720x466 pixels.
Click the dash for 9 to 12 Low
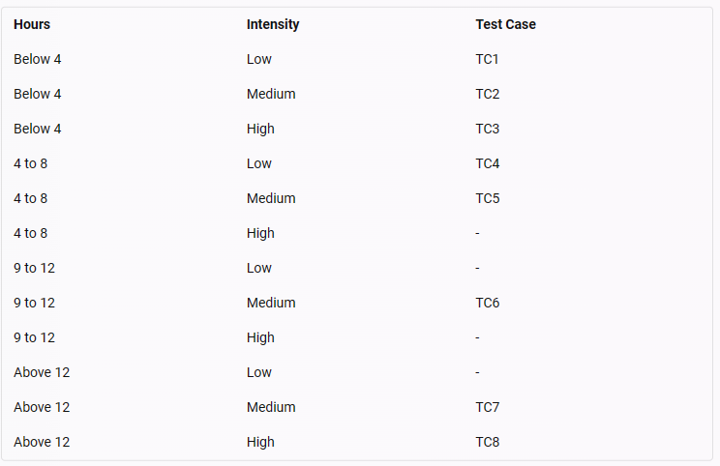pos(477,269)
